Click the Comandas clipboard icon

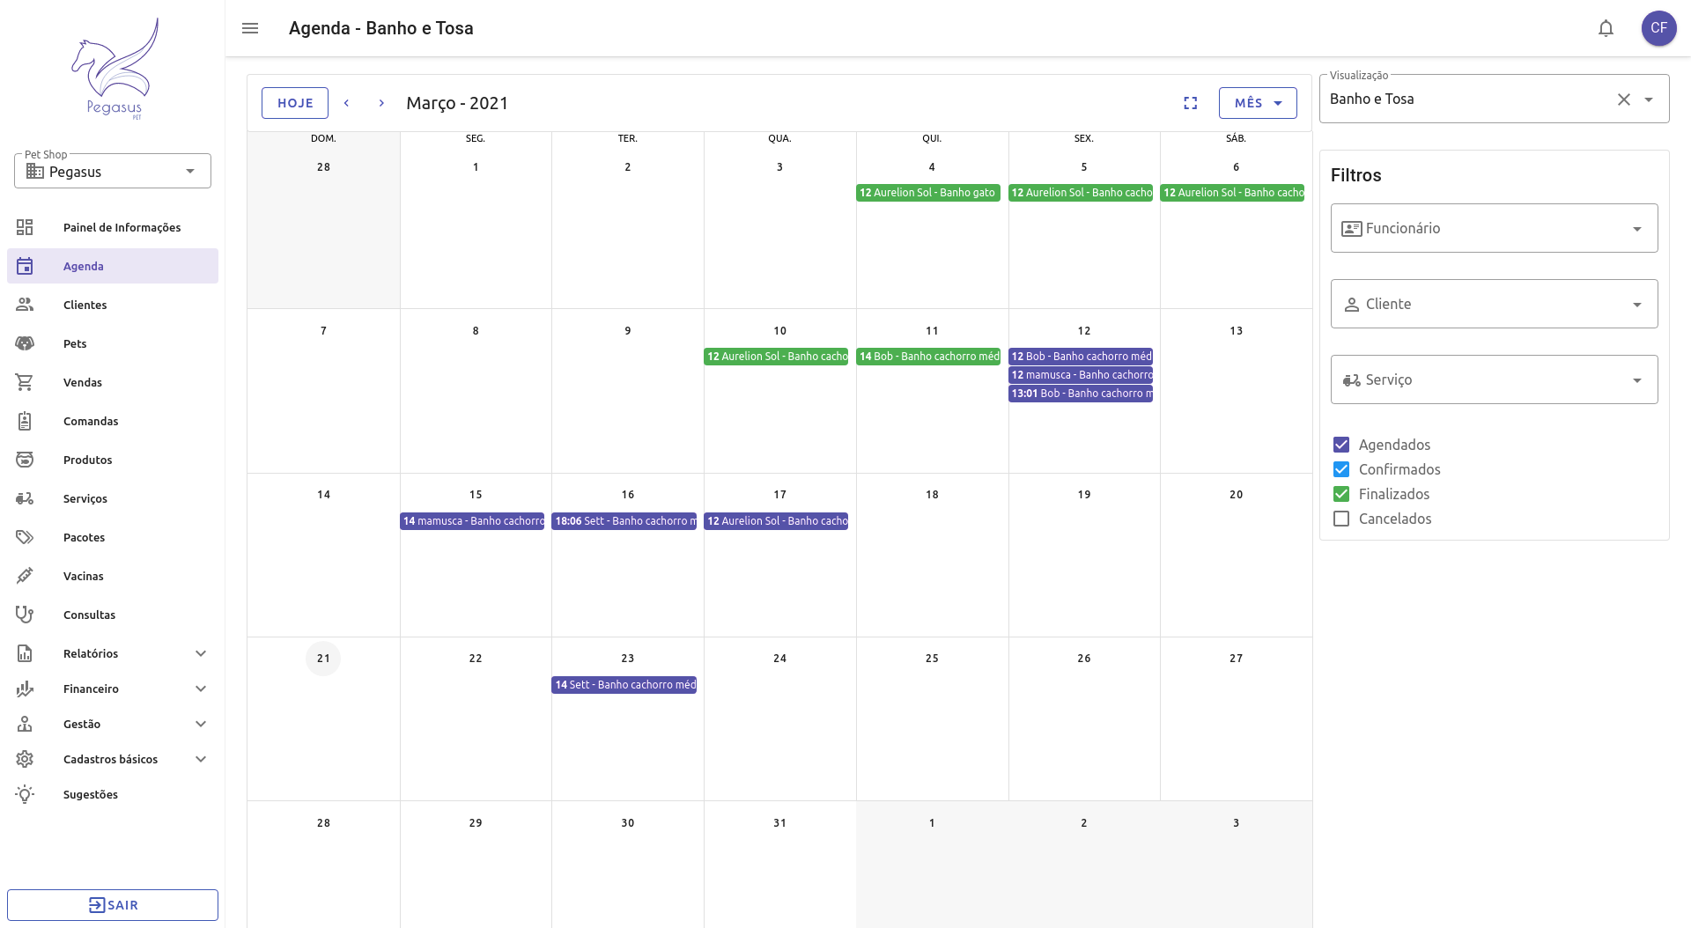[x=25, y=421]
